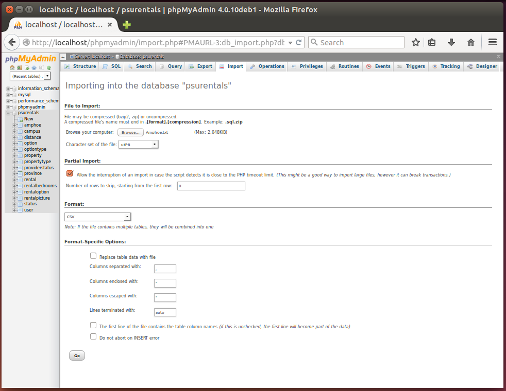Click the Export tab icon

(x=191, y=66)
